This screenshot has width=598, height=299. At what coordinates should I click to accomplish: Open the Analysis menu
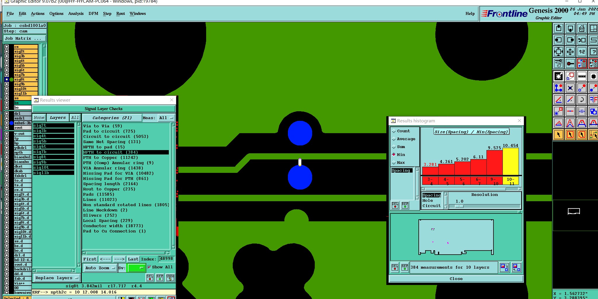(x=76, y=14)
